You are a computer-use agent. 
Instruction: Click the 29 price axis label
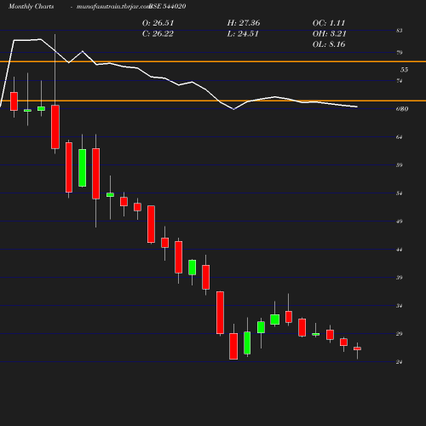tap(400, 334)
